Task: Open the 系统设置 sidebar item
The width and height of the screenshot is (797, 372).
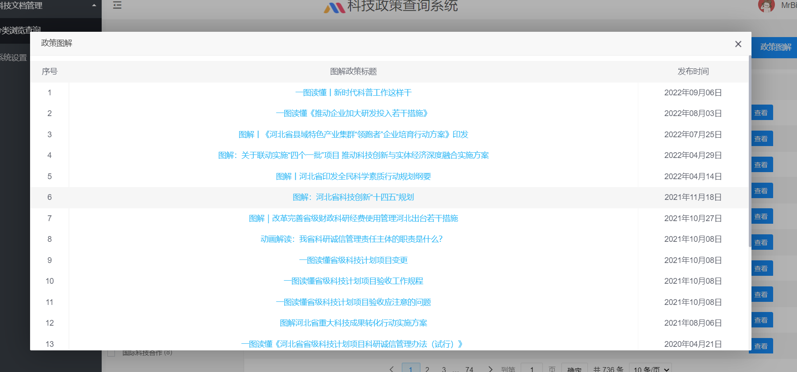Action: [x=13, y=57]
